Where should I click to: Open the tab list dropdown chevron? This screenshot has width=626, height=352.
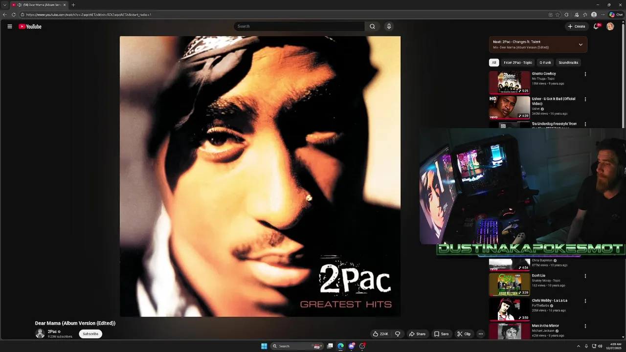[x=4, y=5]
